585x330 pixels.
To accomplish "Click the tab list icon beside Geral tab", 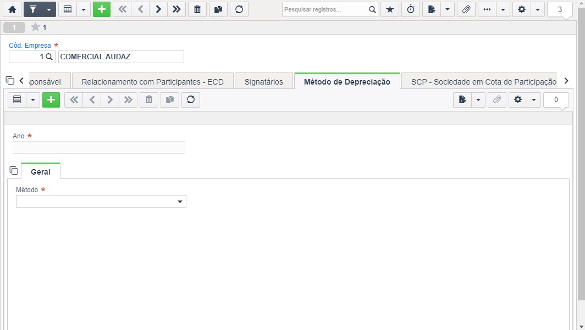I will pos(14,171).
